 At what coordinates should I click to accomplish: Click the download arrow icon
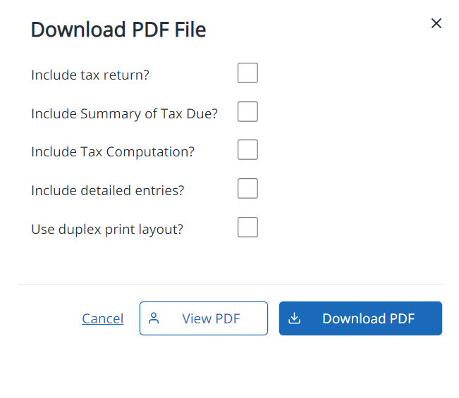295,318
